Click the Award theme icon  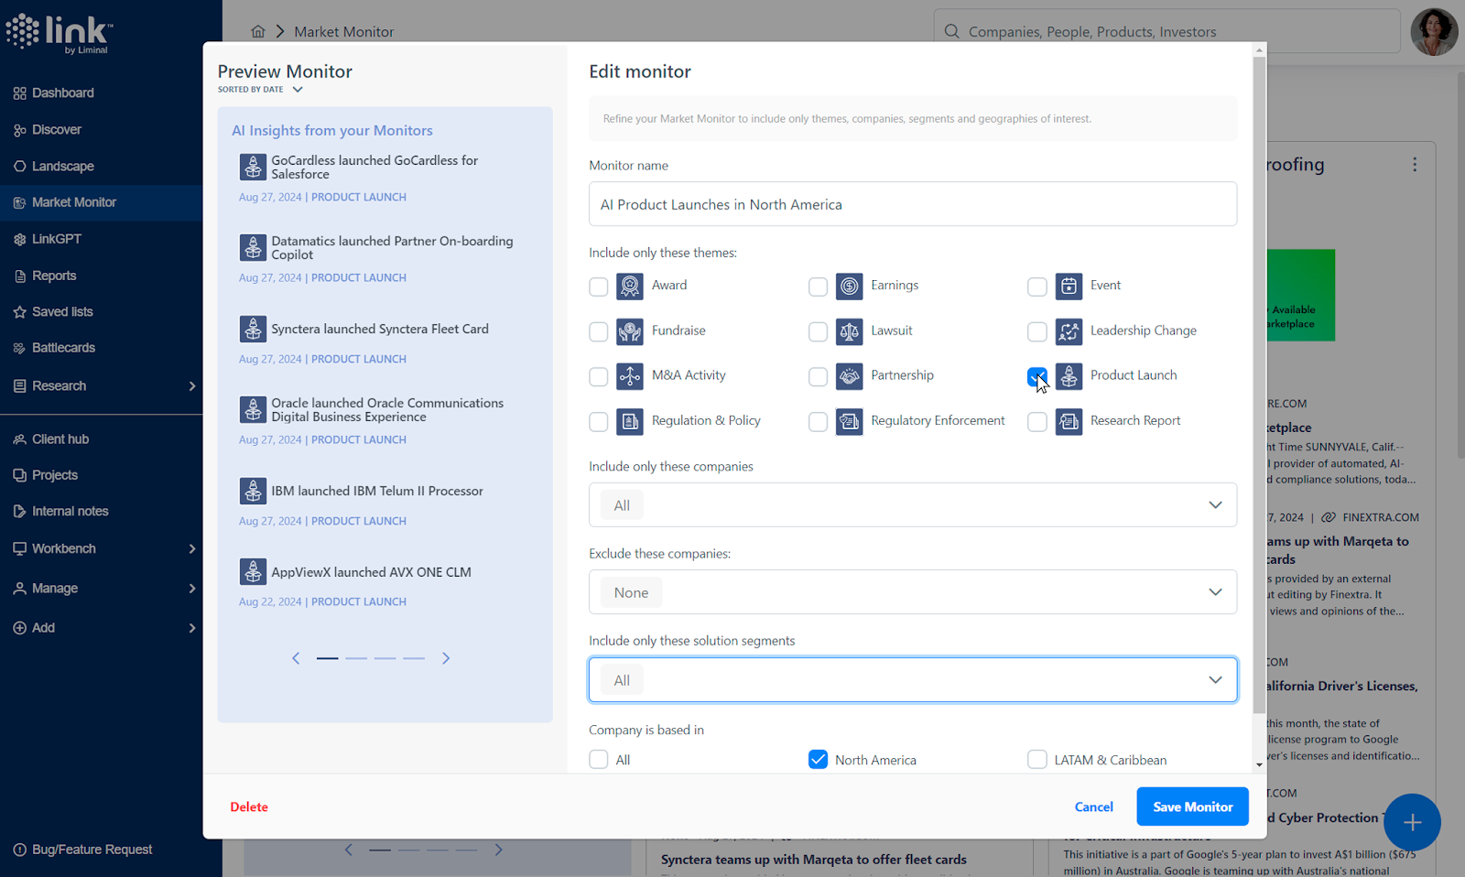[630, 287]
